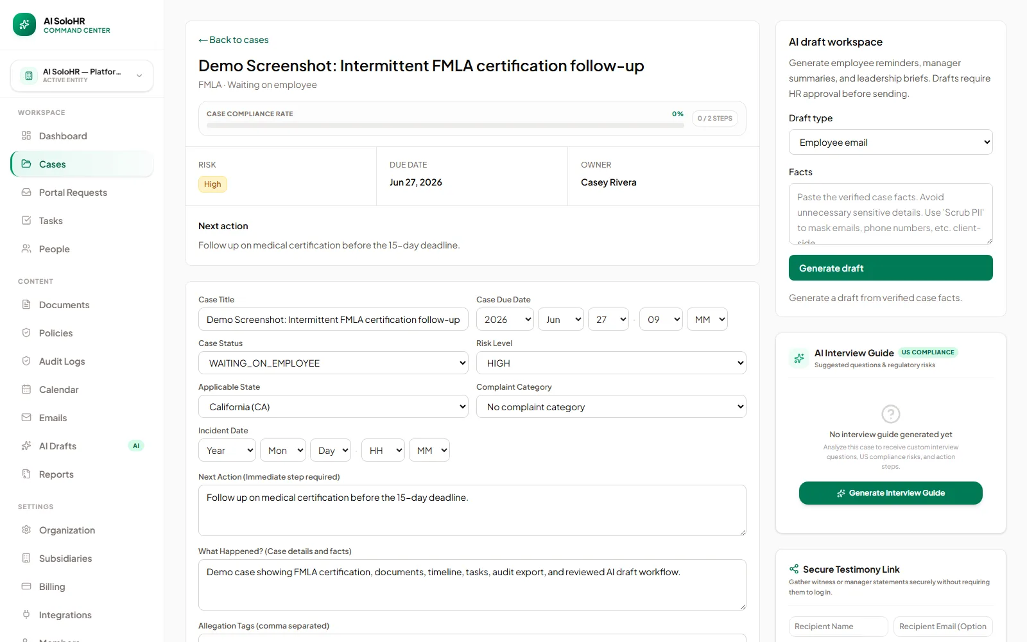Open the Tasks page

tap(82, 220)
